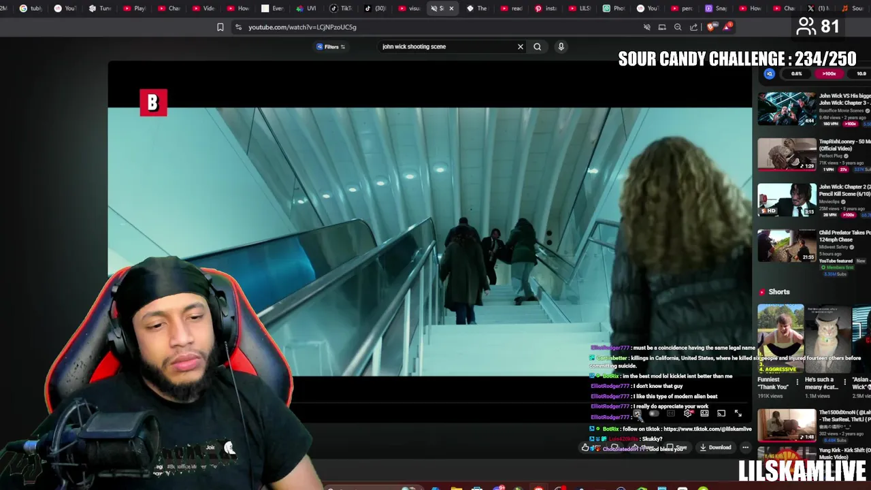Switch to the Snap browser tab
The height and width of the screenshot is (490, 871).
(716, 8)
